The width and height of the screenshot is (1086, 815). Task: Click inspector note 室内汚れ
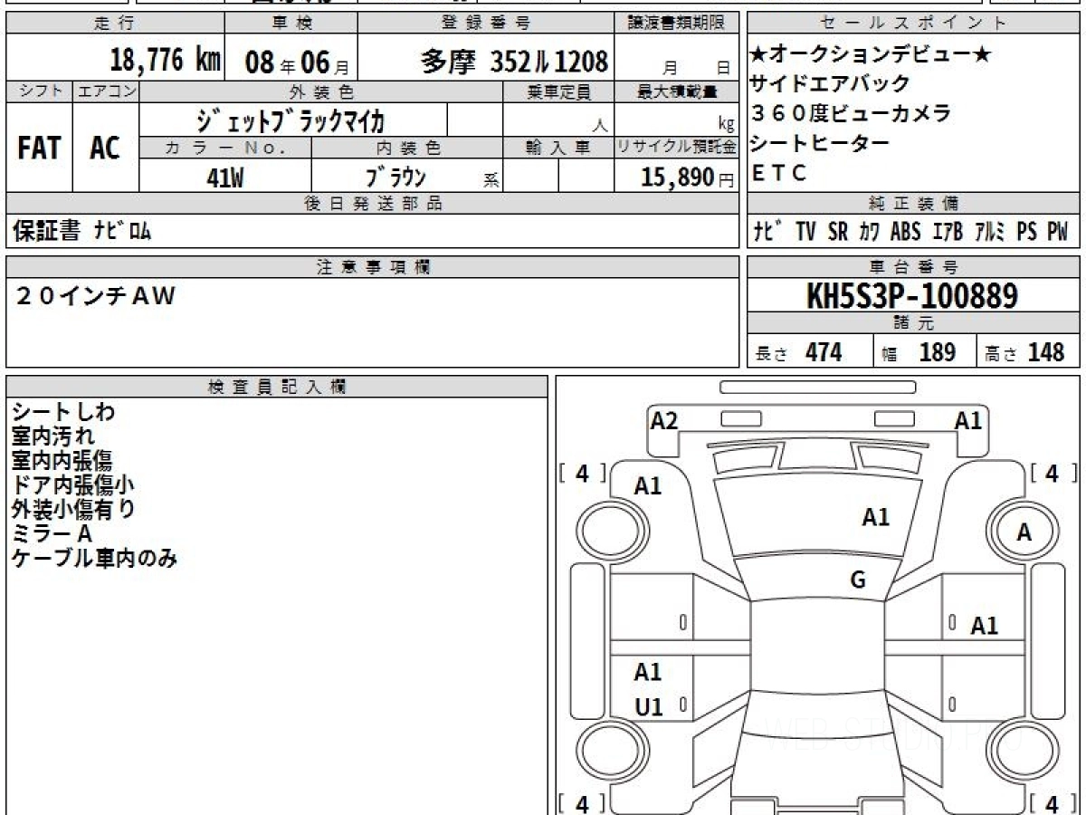[x=53, y=436]
